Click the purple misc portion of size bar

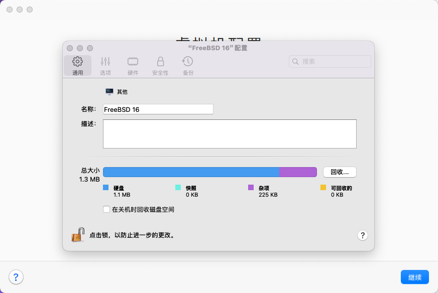coord(298,172)
